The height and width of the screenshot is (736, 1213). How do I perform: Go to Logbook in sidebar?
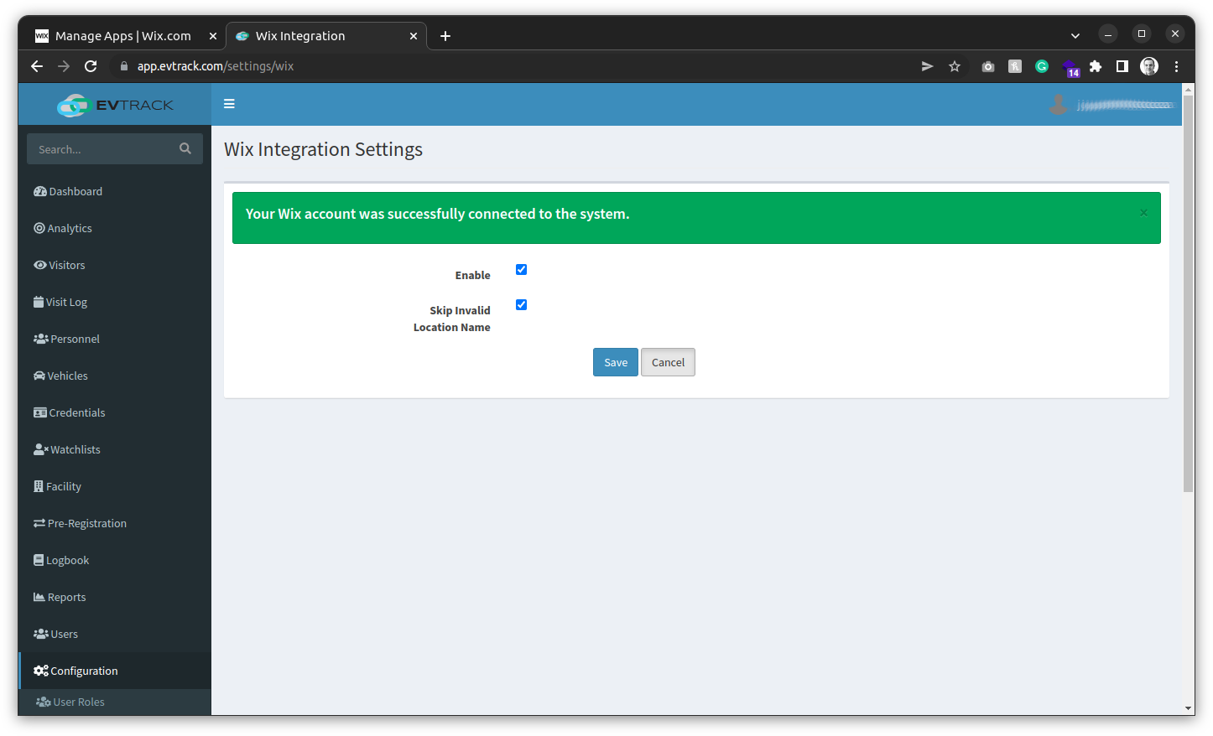click(115, 560)
